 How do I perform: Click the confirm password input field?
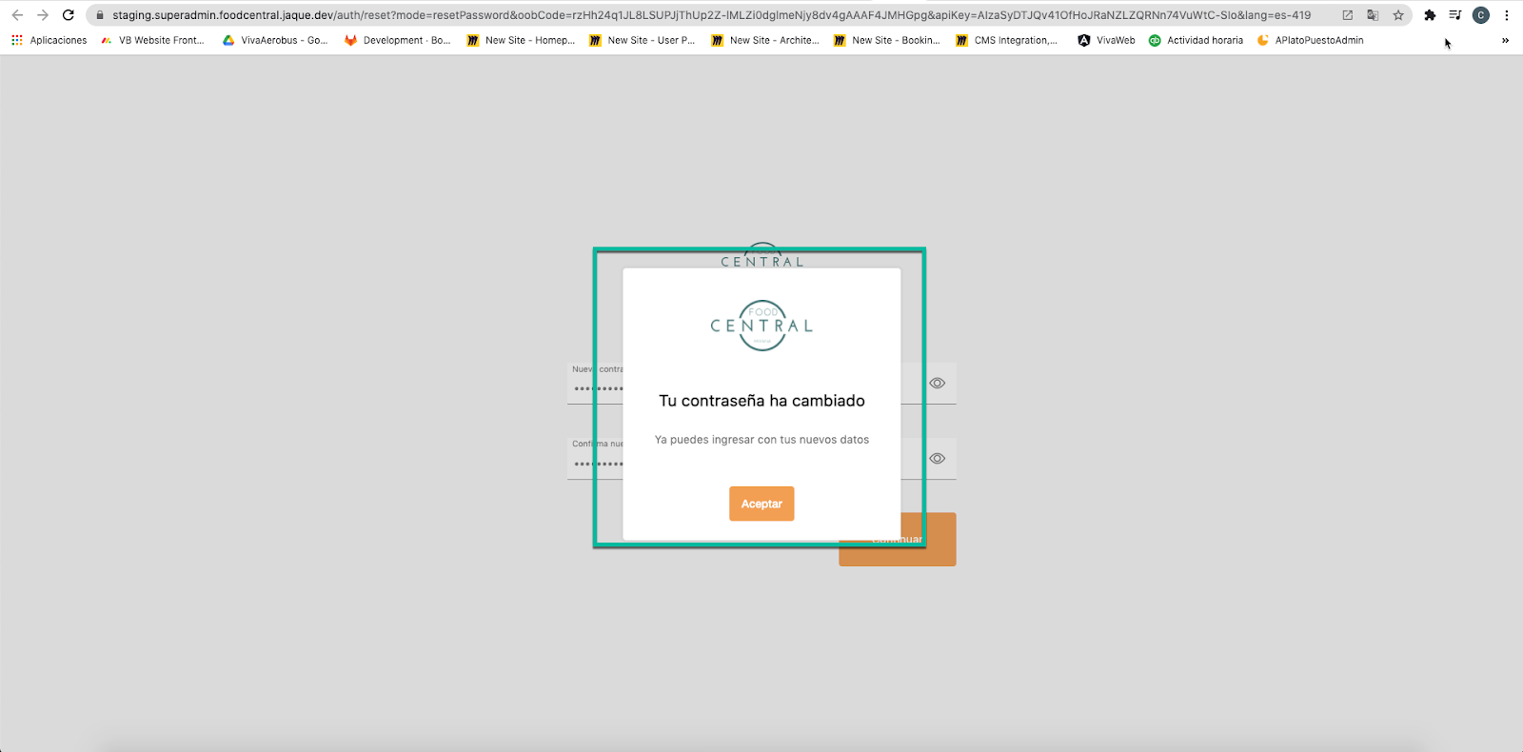click(761, 458)
